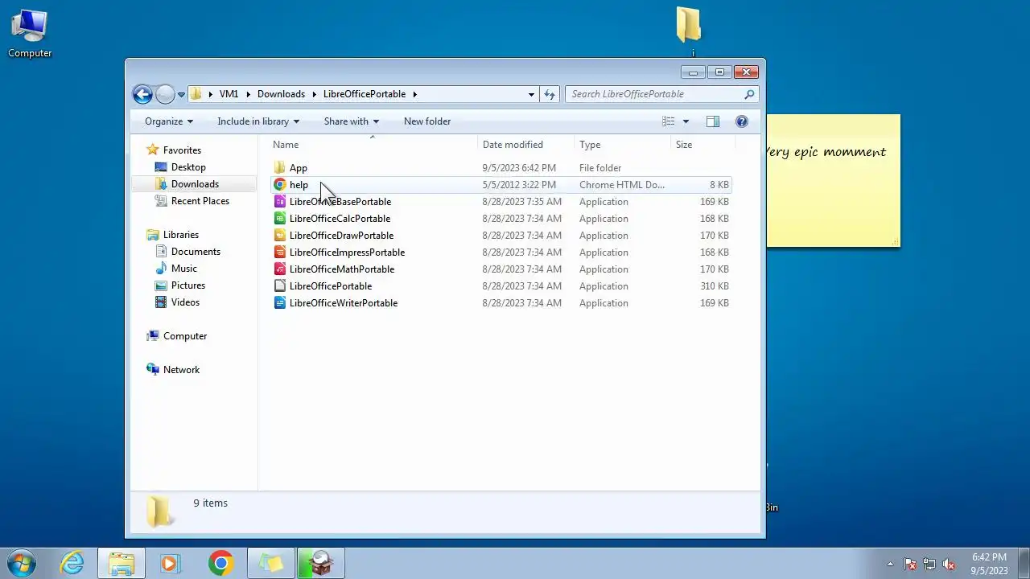Open the Music library

[183, 269]
